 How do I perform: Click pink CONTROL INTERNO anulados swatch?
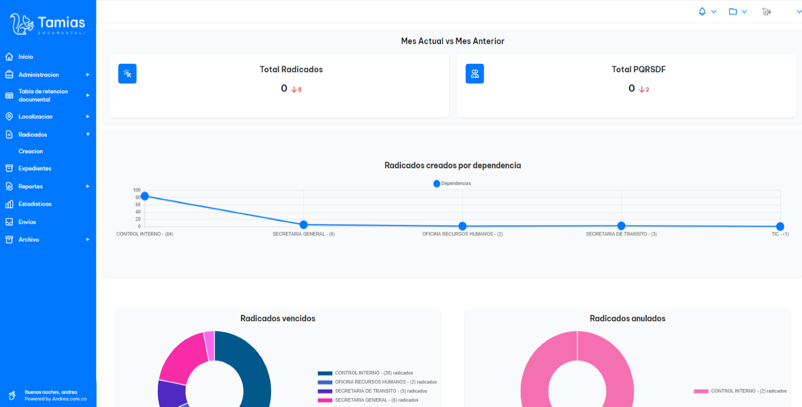tap(701, 391)
